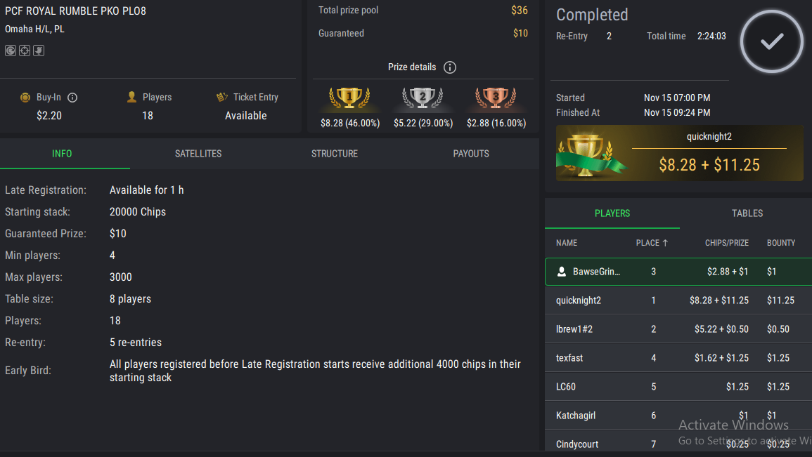The image size is (812, 457).
Task: Click the bounty crosshair feature icon
Action: (25, 51)
